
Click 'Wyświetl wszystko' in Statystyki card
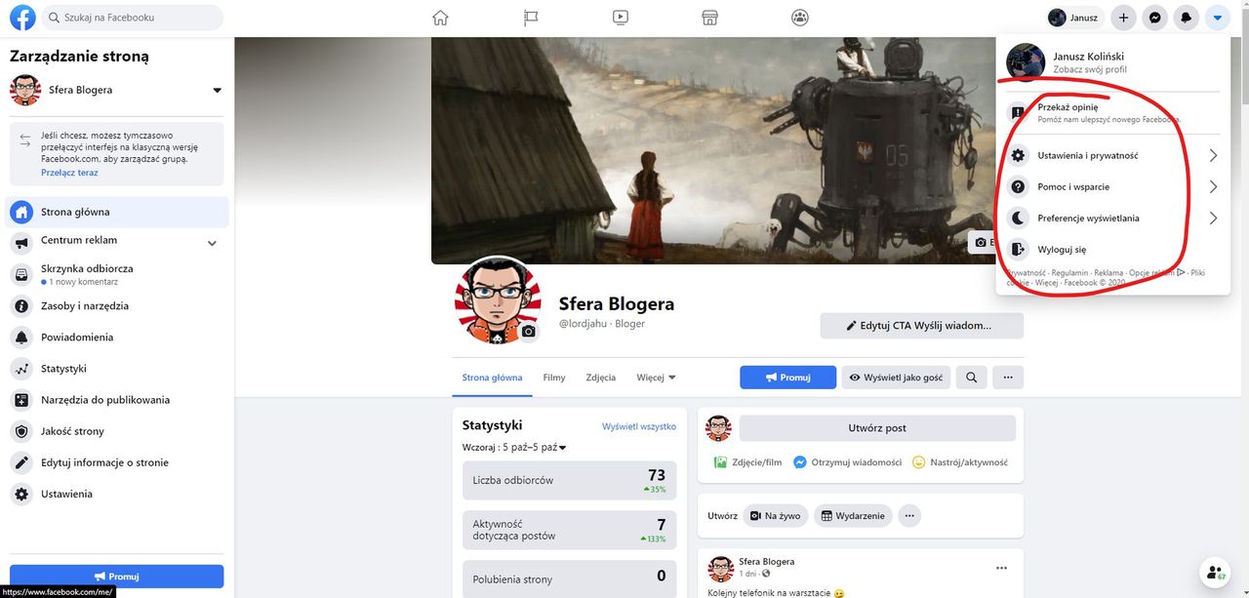coord(639,426)
